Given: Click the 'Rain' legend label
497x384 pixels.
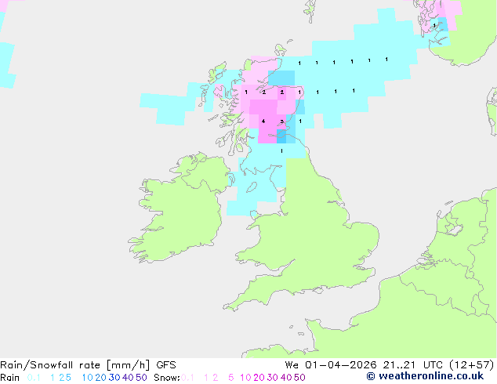Looking at the screenshot, I should tap(10, 378).
